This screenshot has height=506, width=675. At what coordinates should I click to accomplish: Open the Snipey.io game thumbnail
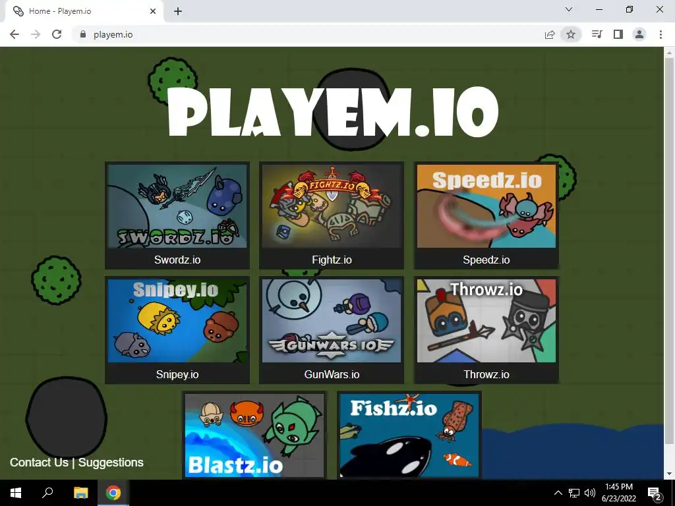177,321
